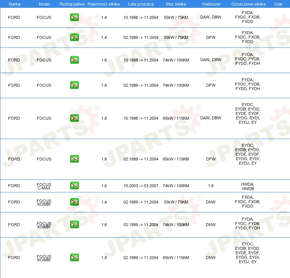Click the Model column header
The image size is (290, 278).
[44, 4]
